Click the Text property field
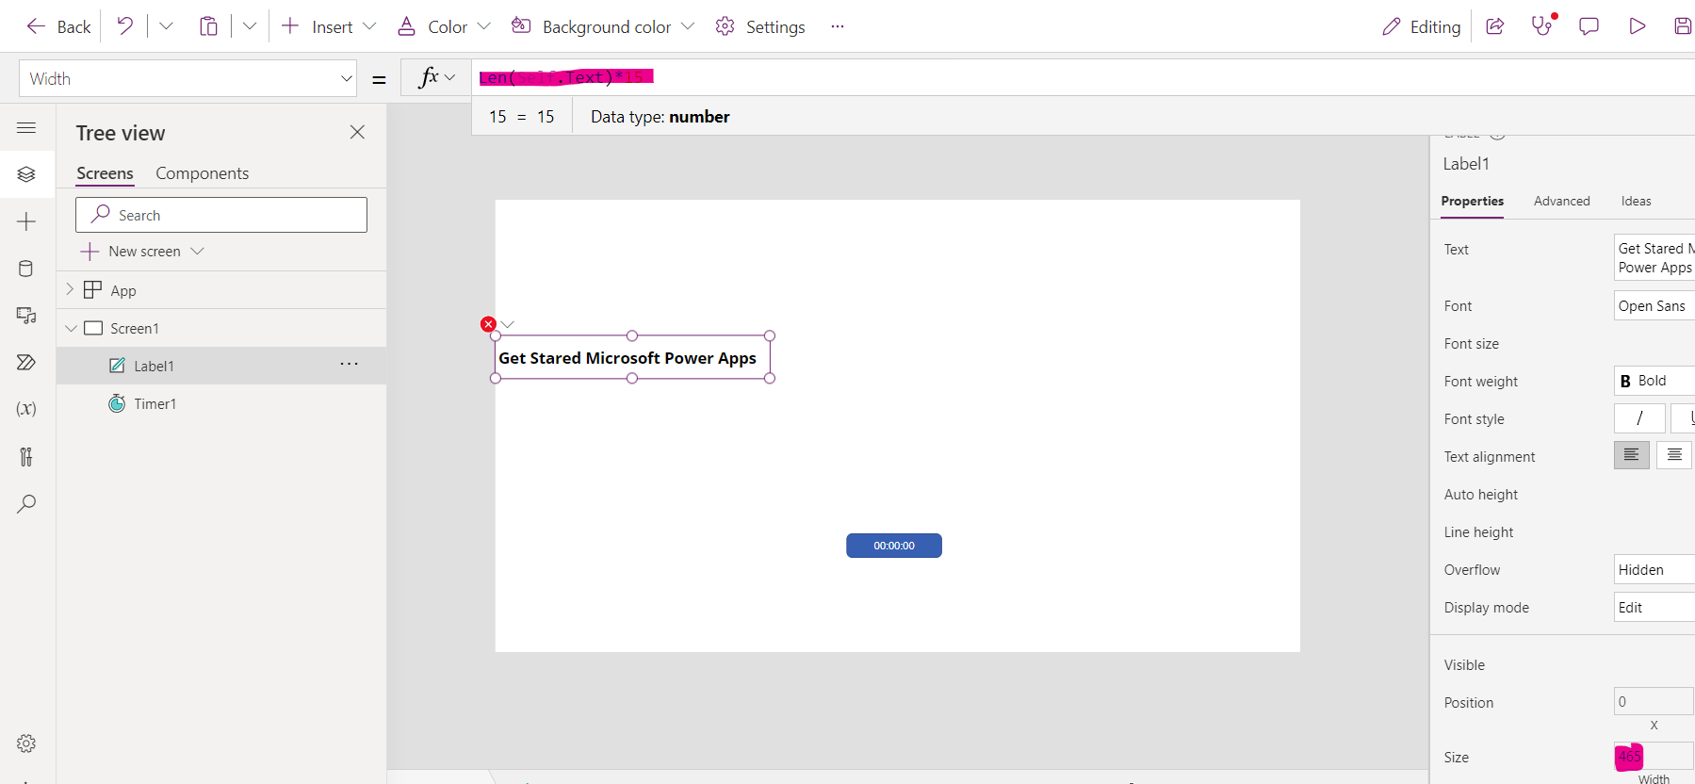The width and height of the screenshot is (1695, 784). [1654, 257]
